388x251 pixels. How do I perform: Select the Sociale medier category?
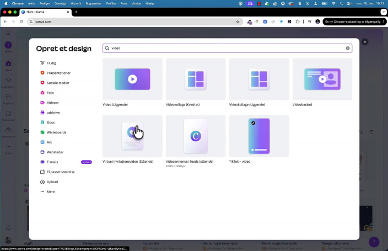[x=57, y=83]
